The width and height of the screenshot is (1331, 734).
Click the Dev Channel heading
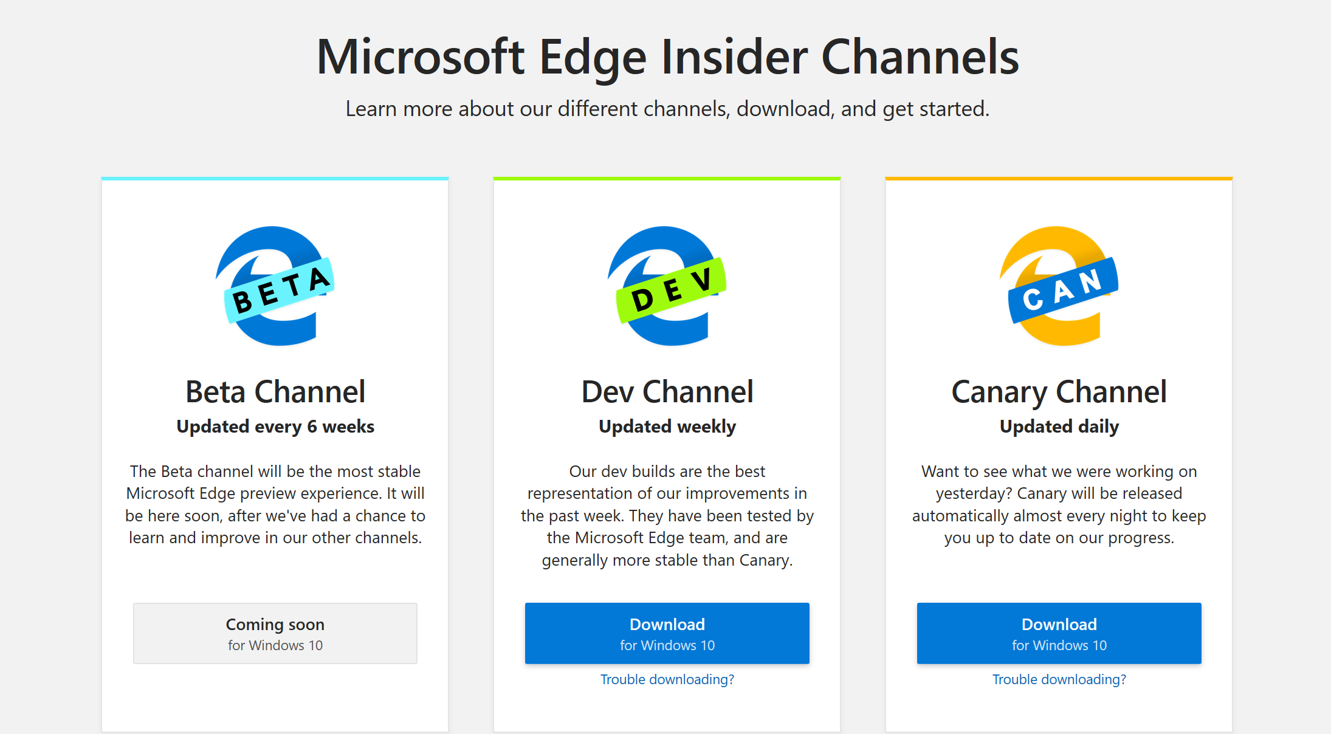click(667, 392)
